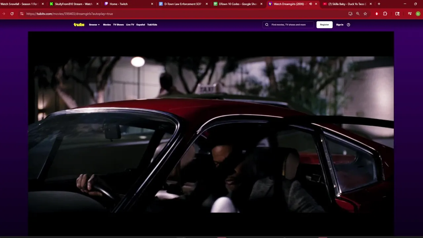Close the D-Town Law Enforcement SOP tab
423x238 pixels.
pos(207,4)
